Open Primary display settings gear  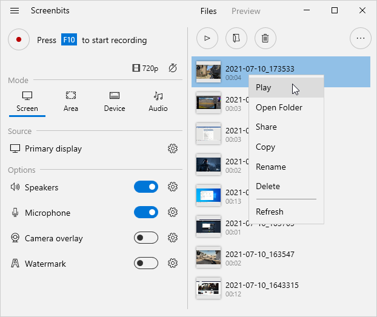coord(173,148)
